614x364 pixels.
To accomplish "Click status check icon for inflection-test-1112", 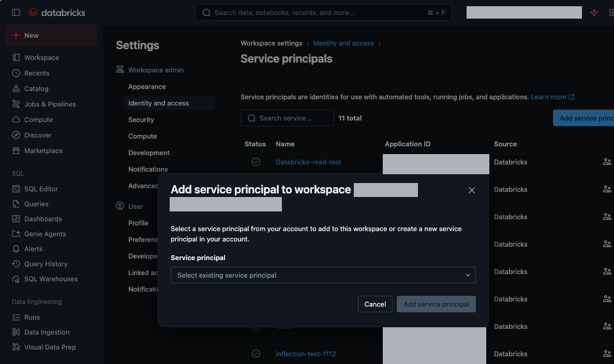I will [x=256, y=354].
